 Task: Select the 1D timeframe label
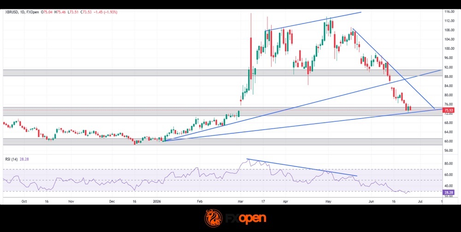click(22, 12)
